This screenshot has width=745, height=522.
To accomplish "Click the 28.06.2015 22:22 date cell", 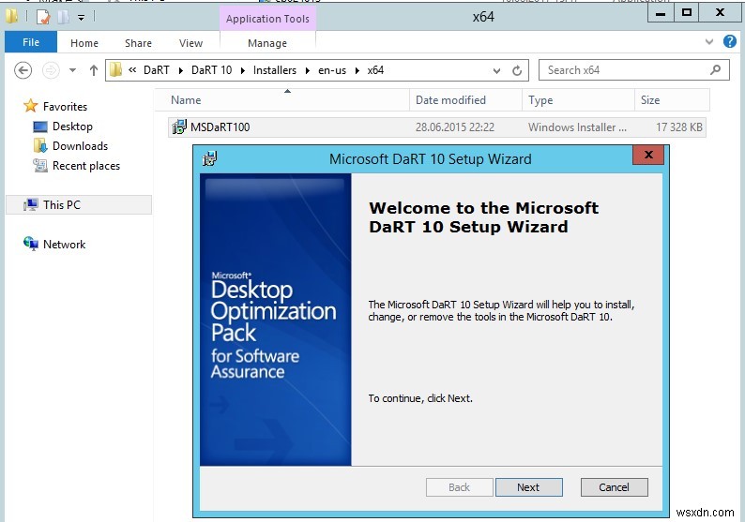I will [455, 127].
